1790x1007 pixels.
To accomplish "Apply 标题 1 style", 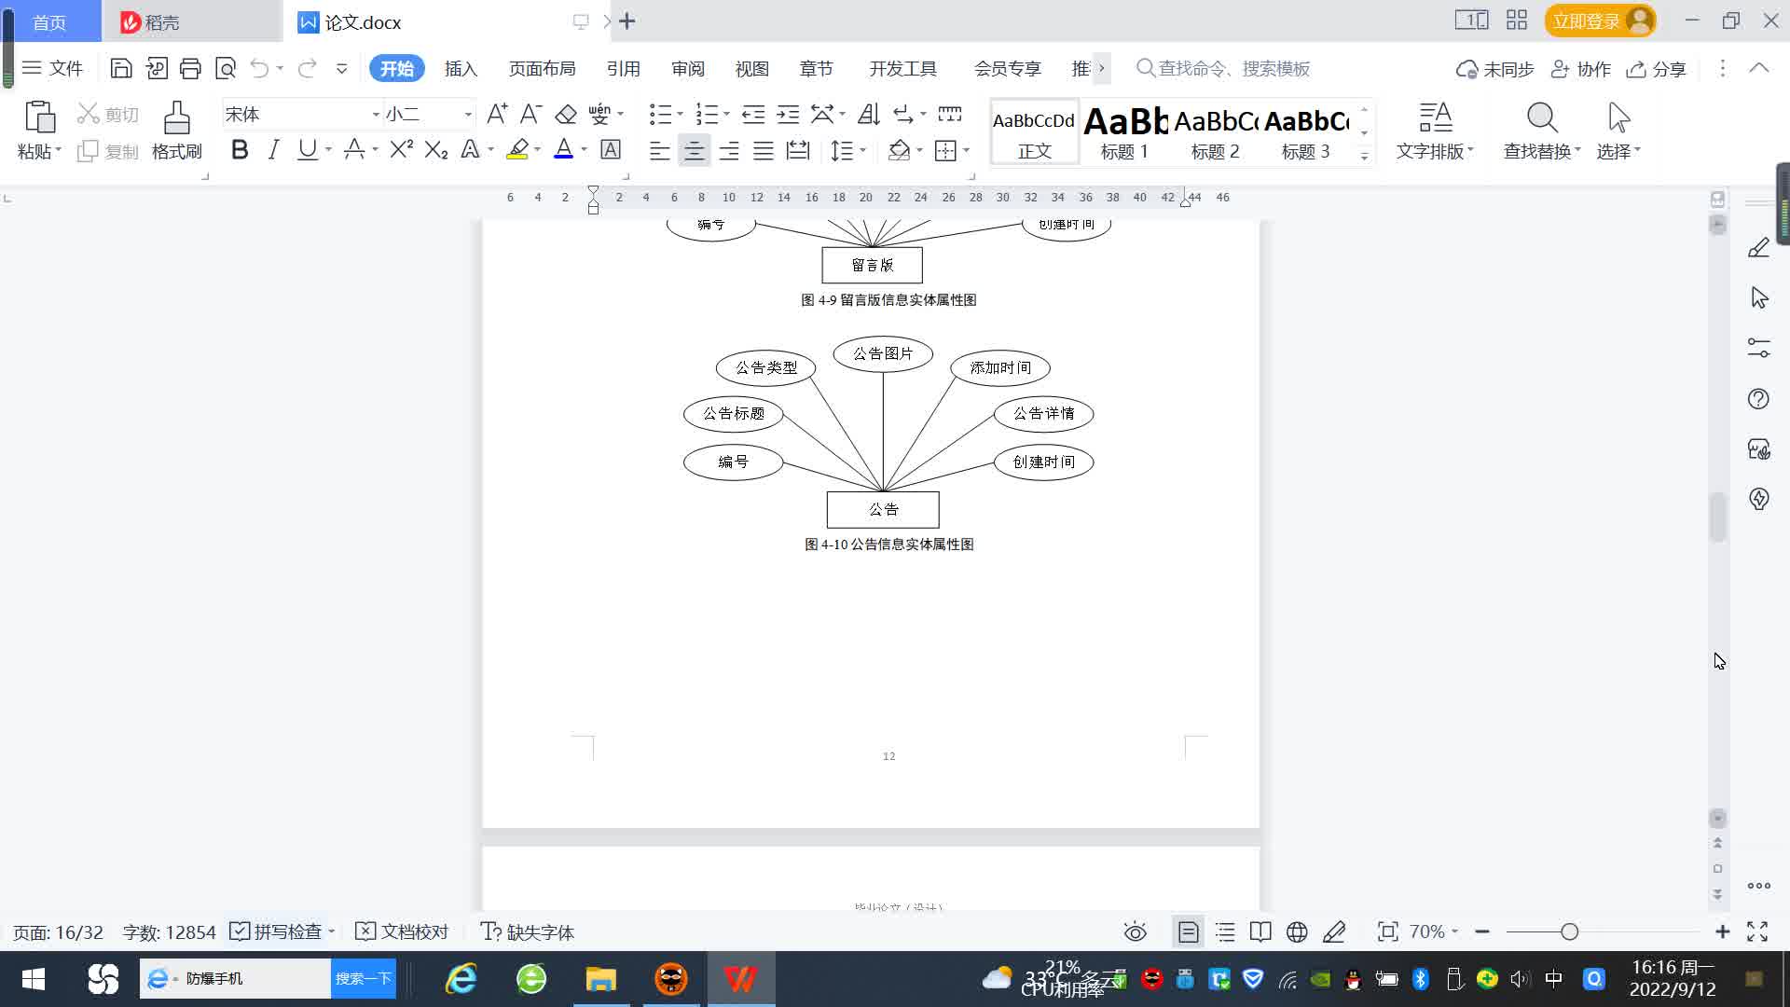I will coord(1124,131).
